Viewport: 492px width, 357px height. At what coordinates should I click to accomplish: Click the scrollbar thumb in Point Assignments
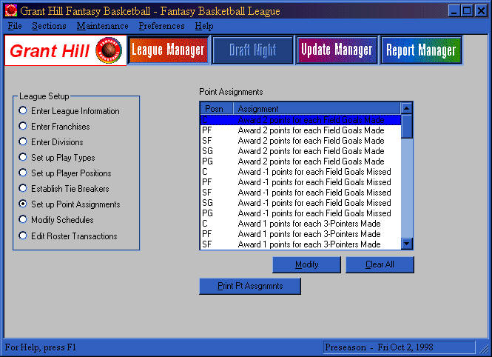pos(407,126)
